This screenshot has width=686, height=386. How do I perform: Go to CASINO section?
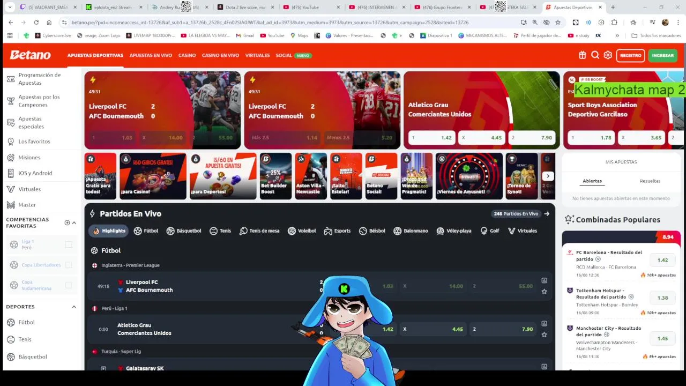[187, 55]
